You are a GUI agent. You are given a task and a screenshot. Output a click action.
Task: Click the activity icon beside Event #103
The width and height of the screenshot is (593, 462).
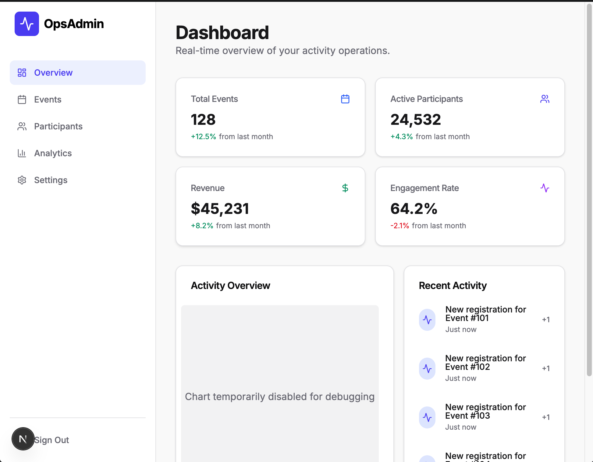point(427,417)
